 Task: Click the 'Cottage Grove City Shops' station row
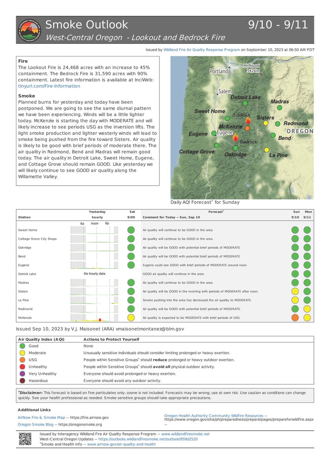(x=165, y=239)
